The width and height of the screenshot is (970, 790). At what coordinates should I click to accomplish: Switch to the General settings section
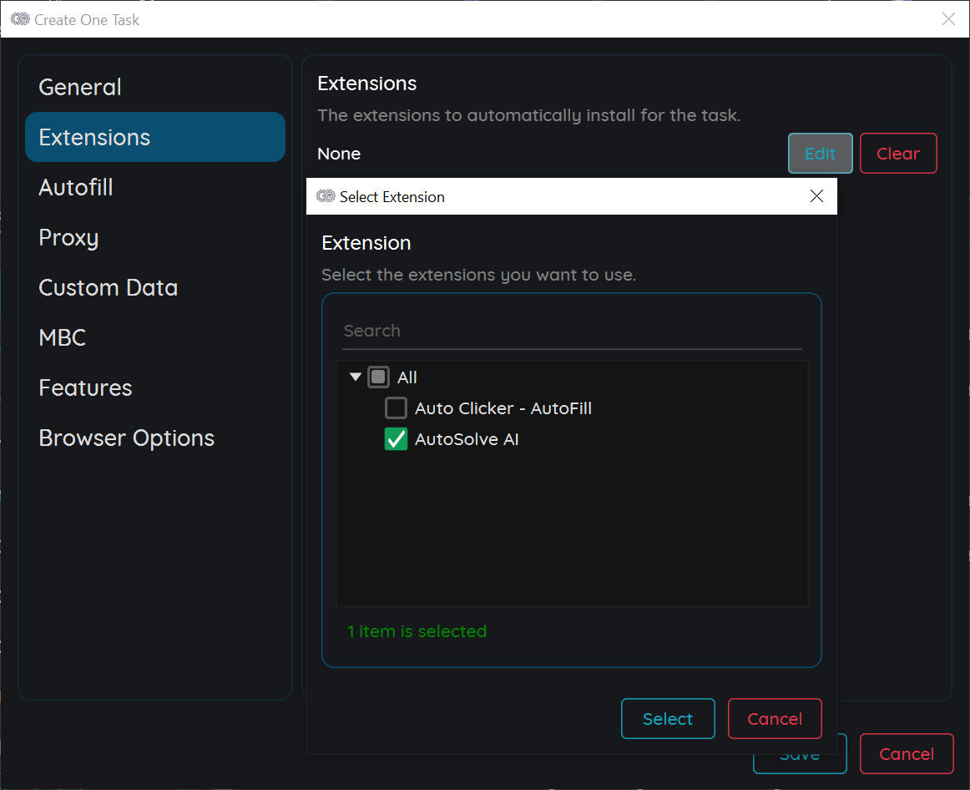(x=79, y=86)
